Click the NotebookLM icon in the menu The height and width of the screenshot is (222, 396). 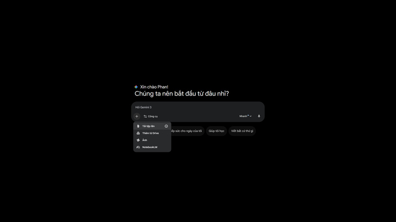138,147
